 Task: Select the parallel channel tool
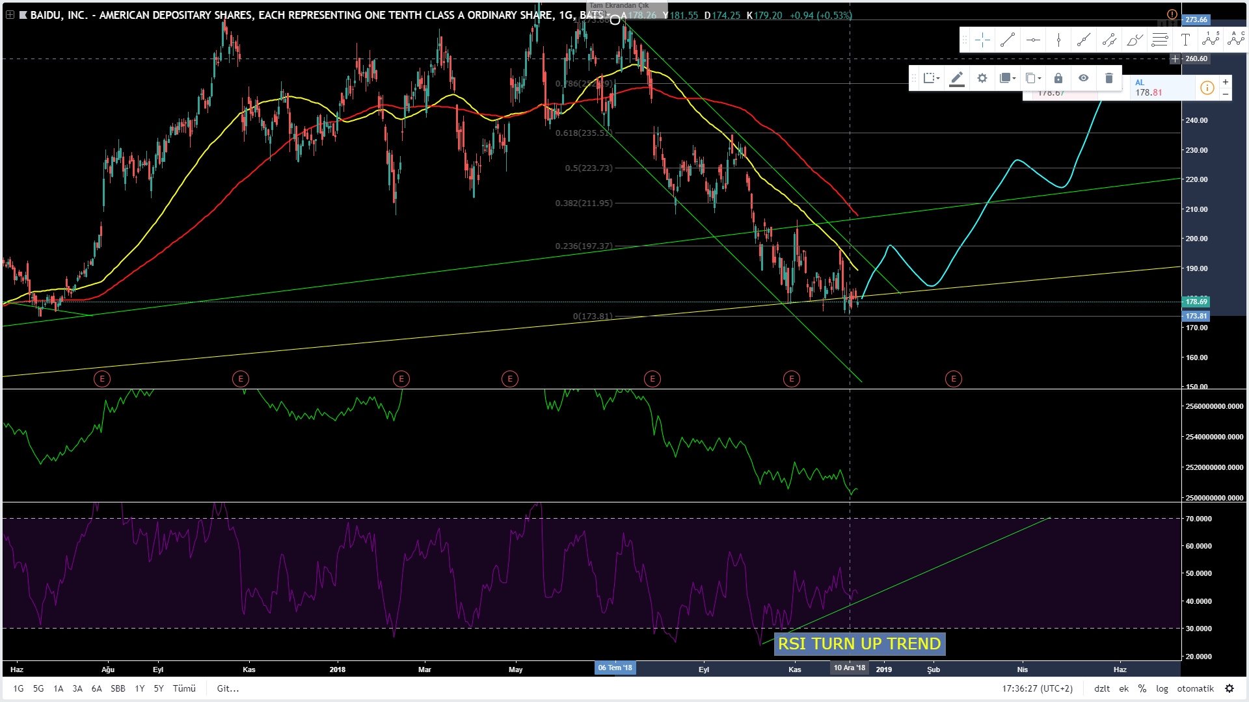[1109, 40]
